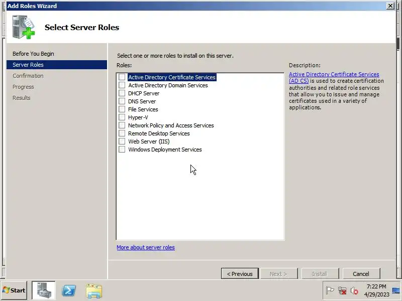The width and height of the screenshot is (402, 301).
Task: Select the Progress wizard step
Action: coord(23,87)
